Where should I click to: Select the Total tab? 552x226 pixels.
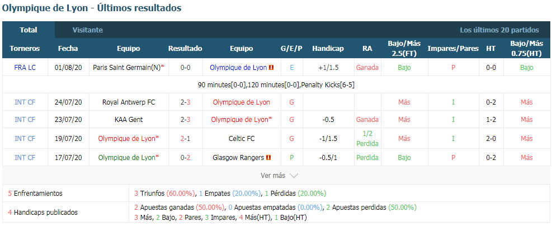coord(29,30)
